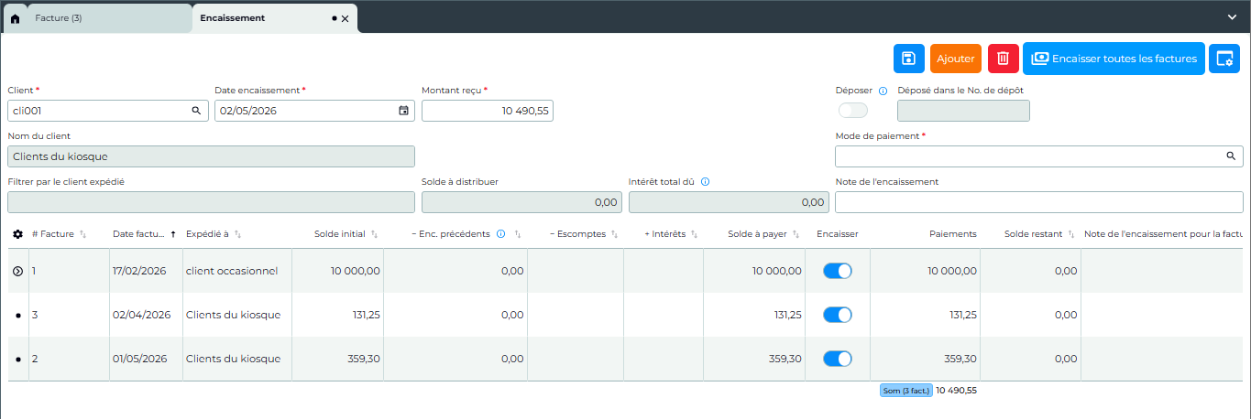Screen dimensions: 1251x419
Task: Toggle Encaisser for the 10 000,00 invoice
Action: point(838,271)
